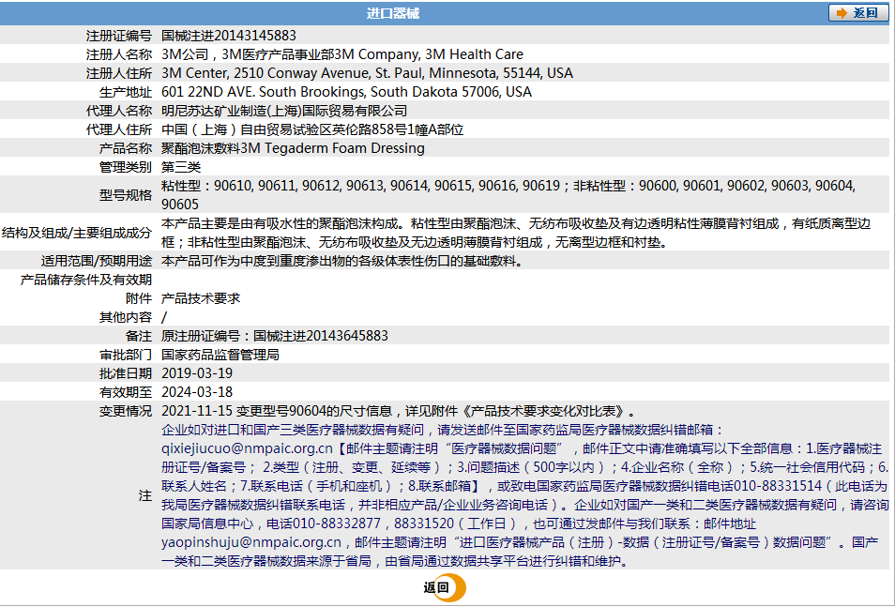Click the 返回 button at top right
The width and height of the screenshot is (895, 607).
click(x=857, y=12)
